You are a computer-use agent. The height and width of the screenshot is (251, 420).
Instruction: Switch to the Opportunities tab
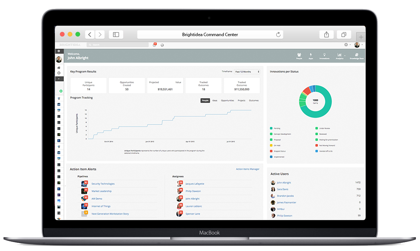coord(227,101)
